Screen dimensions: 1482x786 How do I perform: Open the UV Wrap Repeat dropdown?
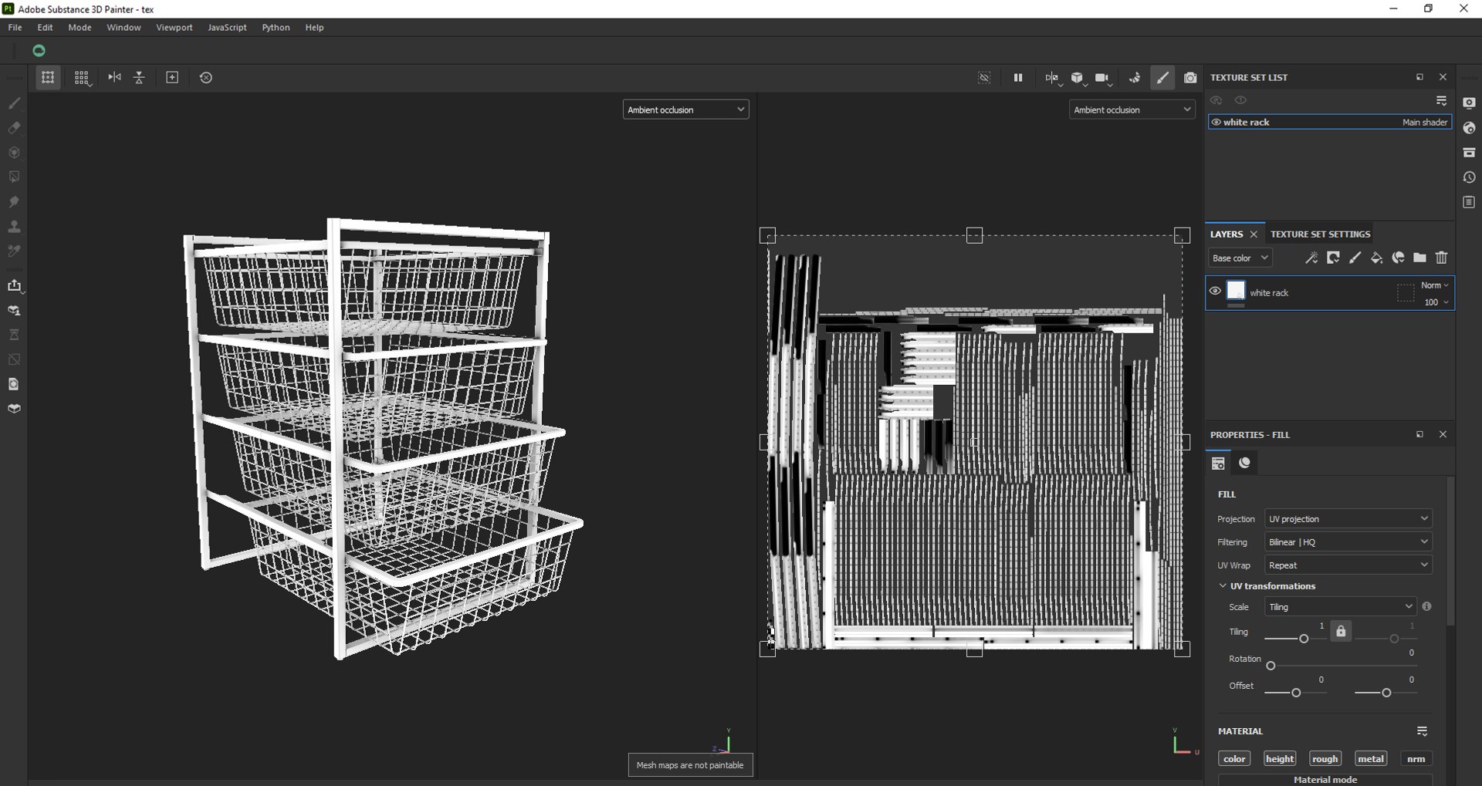tap(1348, 565)
